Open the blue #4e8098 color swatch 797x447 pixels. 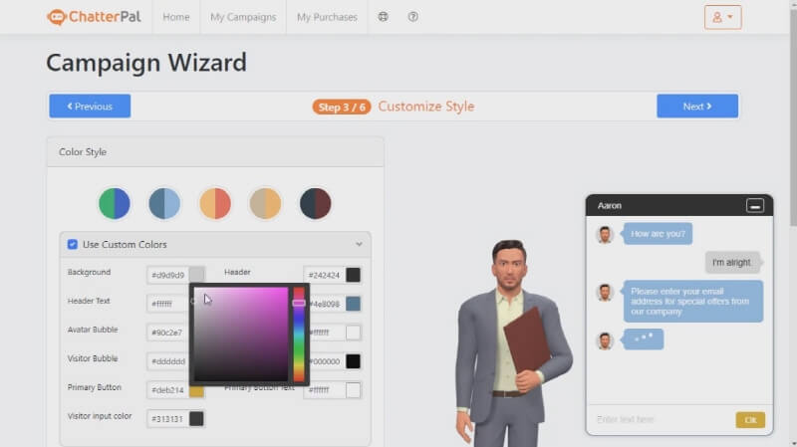[x=354, y=304]
